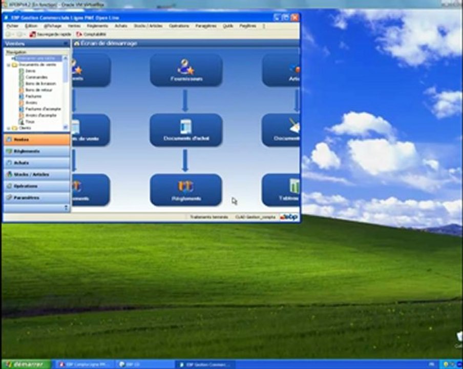Open the Fournisseurs tile
This screenshot has width=463, height=369.
(x=186, y=70)
